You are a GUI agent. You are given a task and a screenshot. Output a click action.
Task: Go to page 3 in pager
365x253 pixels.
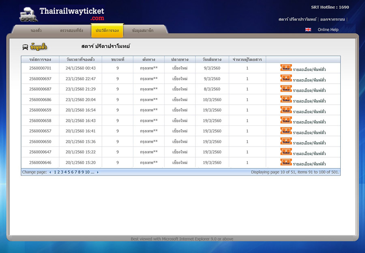coord(62,172)
